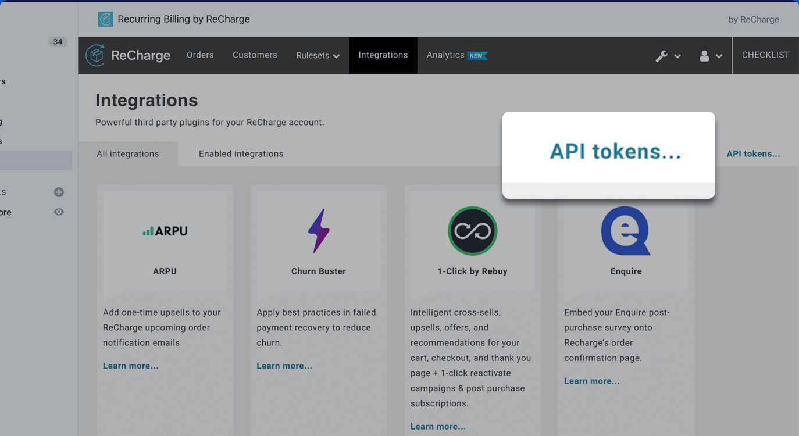Open the user account icon menu
Viewport: 799px width, 436px height.
pos(704,56)
